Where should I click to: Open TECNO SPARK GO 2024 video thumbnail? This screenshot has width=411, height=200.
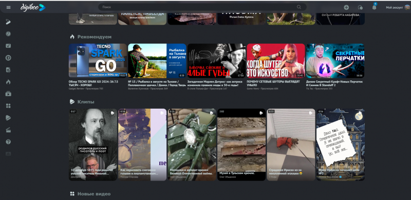pos(98,61)
